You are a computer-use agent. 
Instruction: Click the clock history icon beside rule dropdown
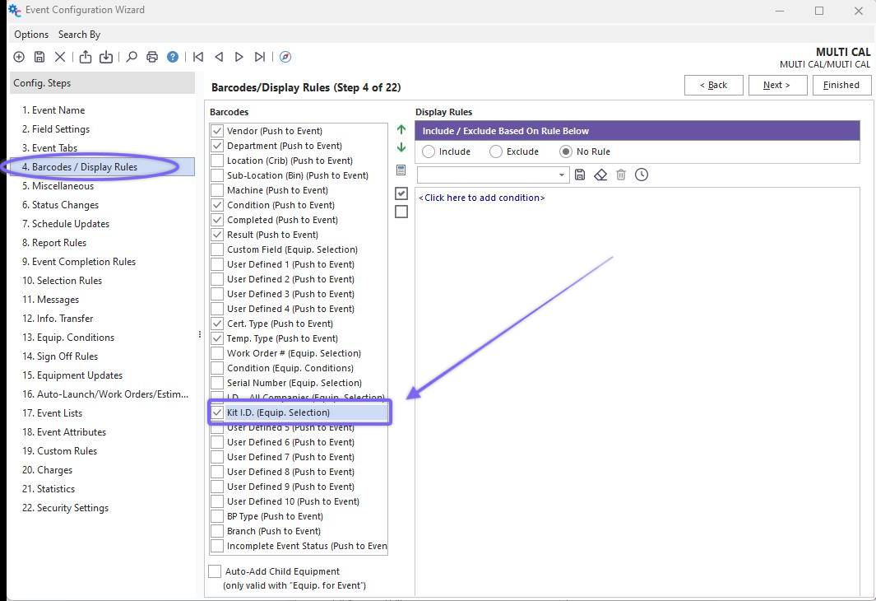pos(642,175)
